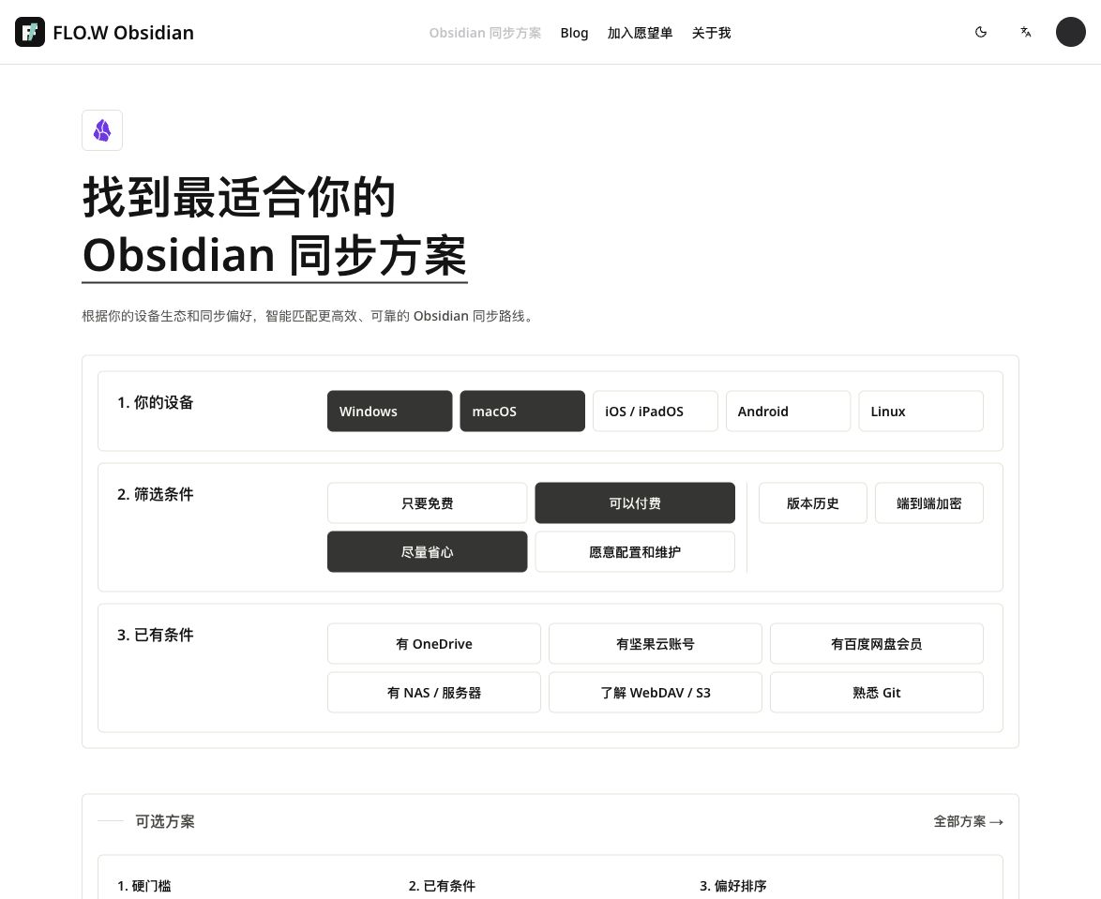Deselect the Windows device option

point(390,412)
